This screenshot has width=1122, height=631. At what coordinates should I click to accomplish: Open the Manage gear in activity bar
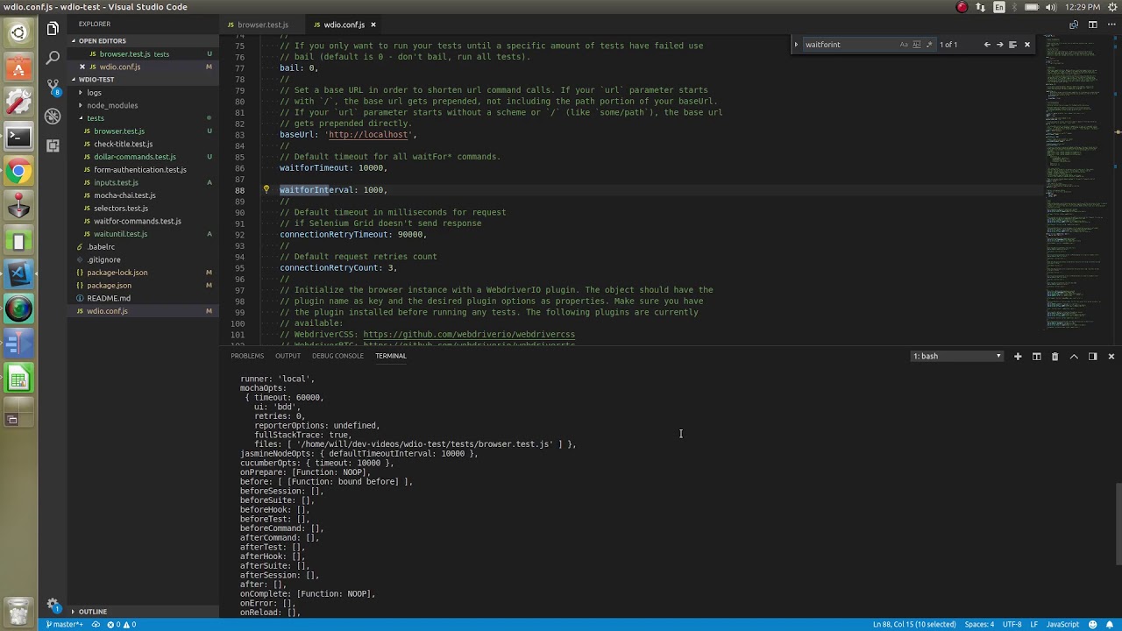[x=53, y=604]
